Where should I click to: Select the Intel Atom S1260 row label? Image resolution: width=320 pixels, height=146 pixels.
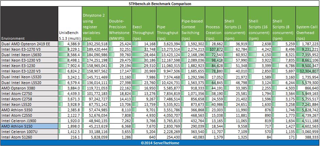coord(29,137)
